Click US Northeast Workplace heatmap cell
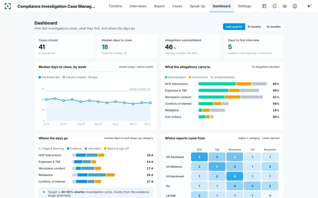 pyautogui.click(x=235, y=176)
